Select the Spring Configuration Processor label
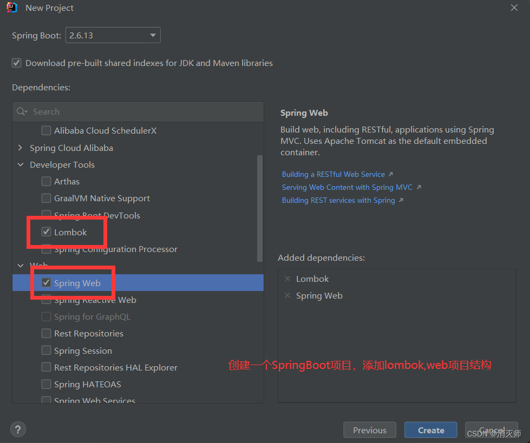Image resolution: width=530 pixels, height=443 pixels. click(116, 249)
